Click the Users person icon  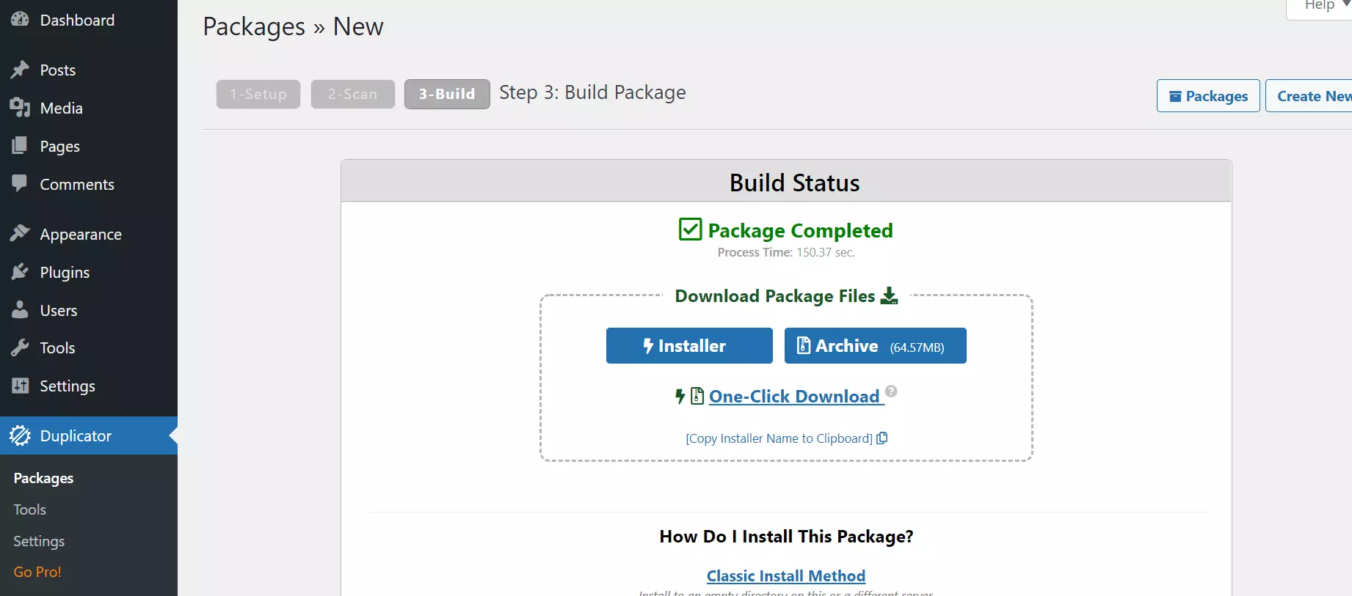[x=20, y=310]
